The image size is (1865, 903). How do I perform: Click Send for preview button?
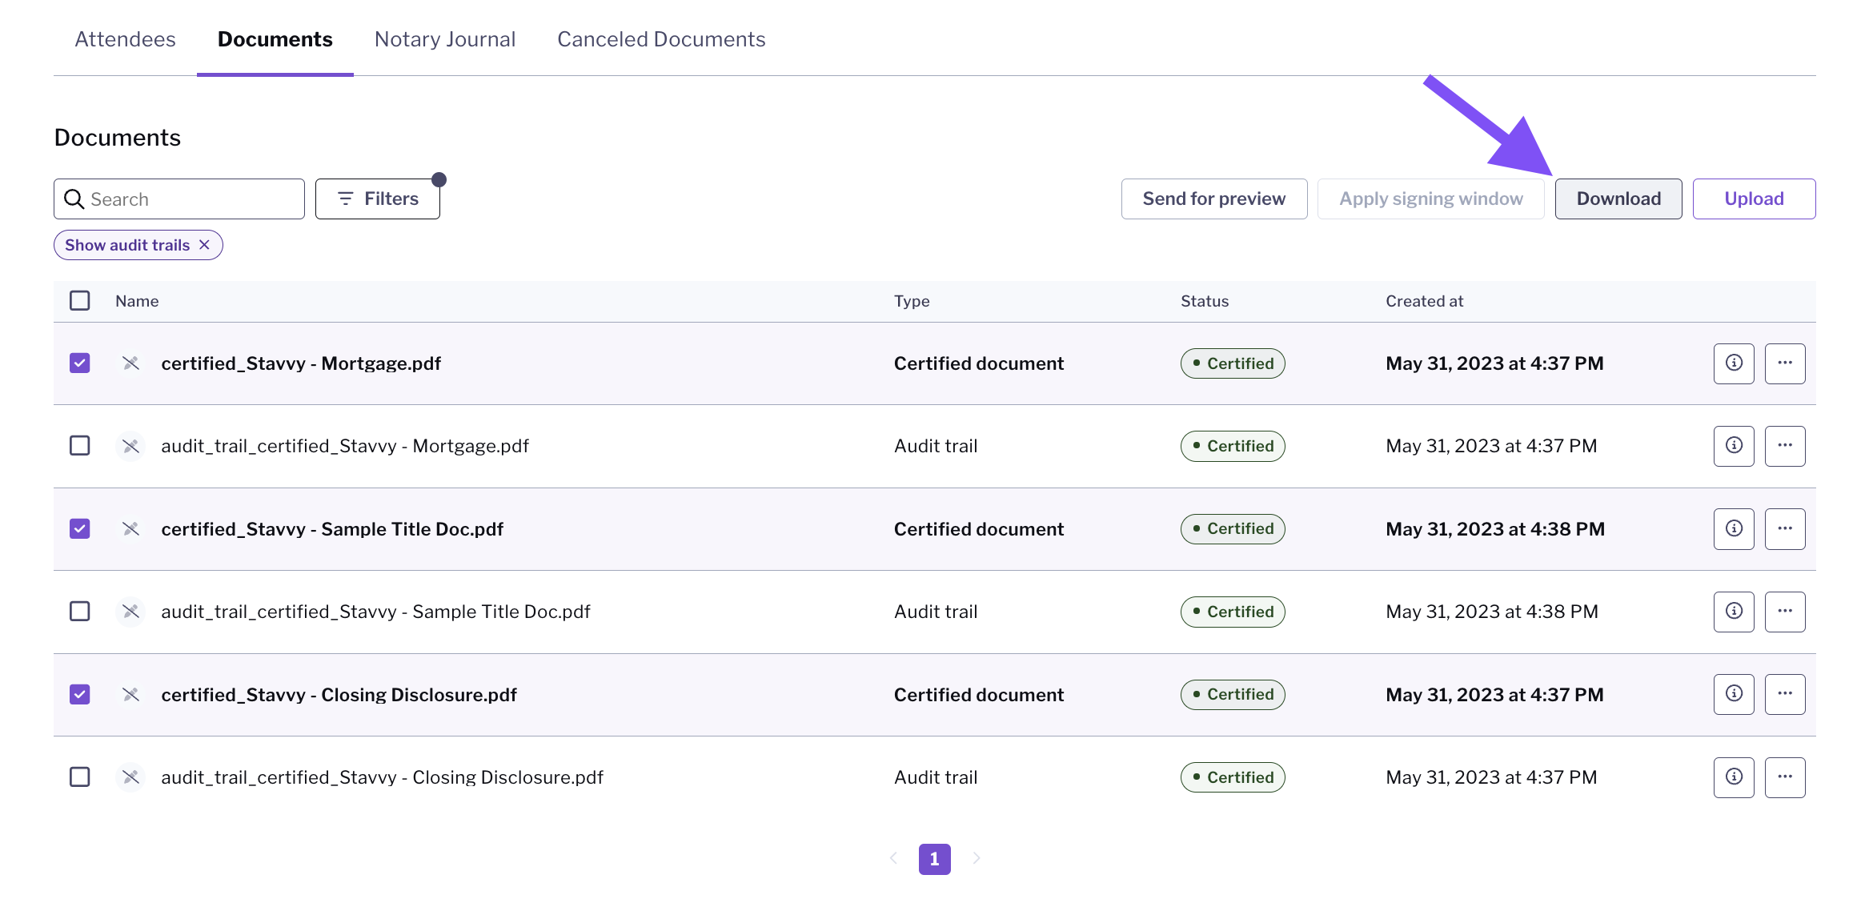coord(1214,199)
